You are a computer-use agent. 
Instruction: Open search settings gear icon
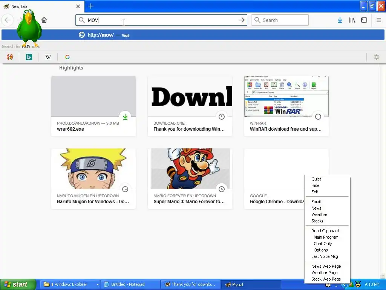coord(377,57)
